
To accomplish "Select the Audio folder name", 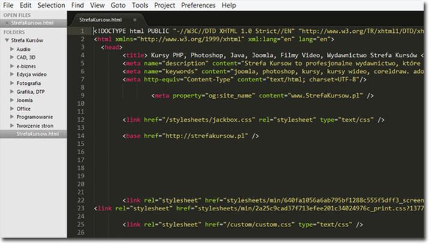I will [x=23, y=49].
